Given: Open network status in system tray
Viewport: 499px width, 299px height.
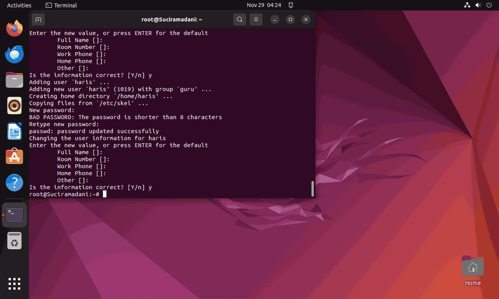Looking at the screenshot, I should 467,5.
